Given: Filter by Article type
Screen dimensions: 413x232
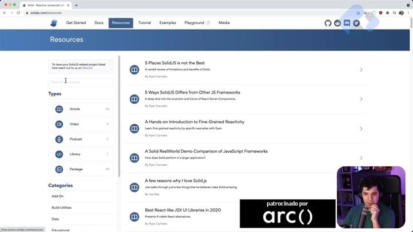Looking at the screenshot, I should (81, 109).
